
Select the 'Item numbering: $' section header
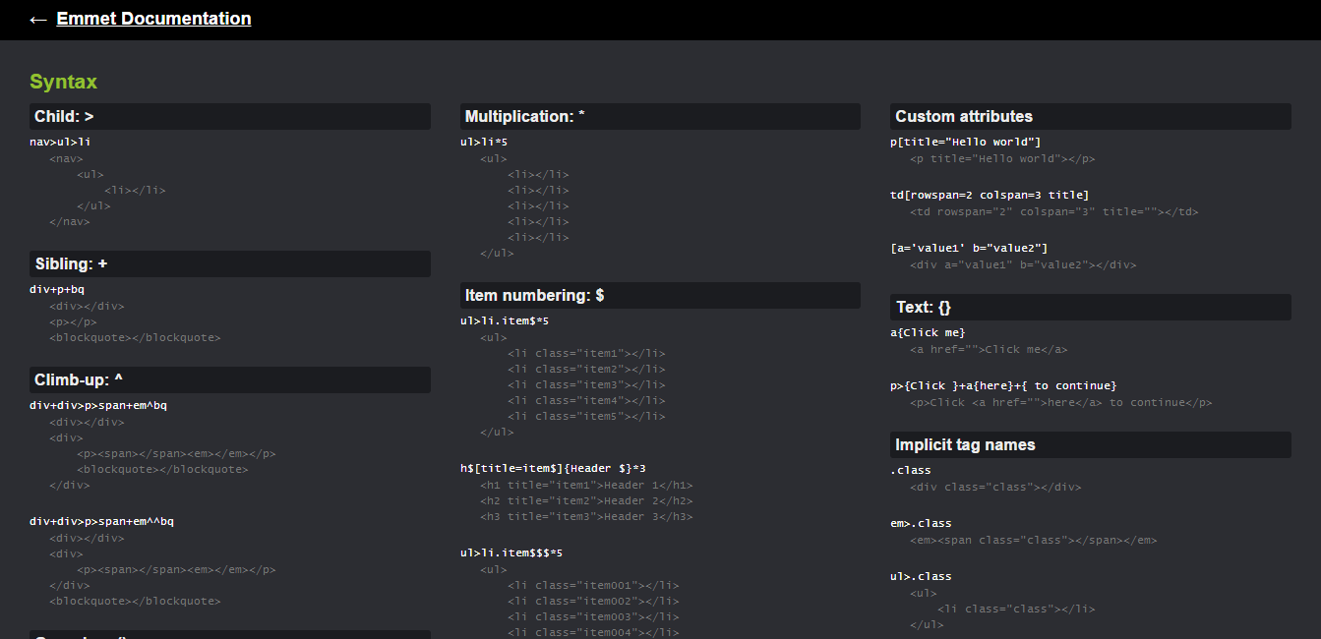pyautogui.click(x=660, y=295)
